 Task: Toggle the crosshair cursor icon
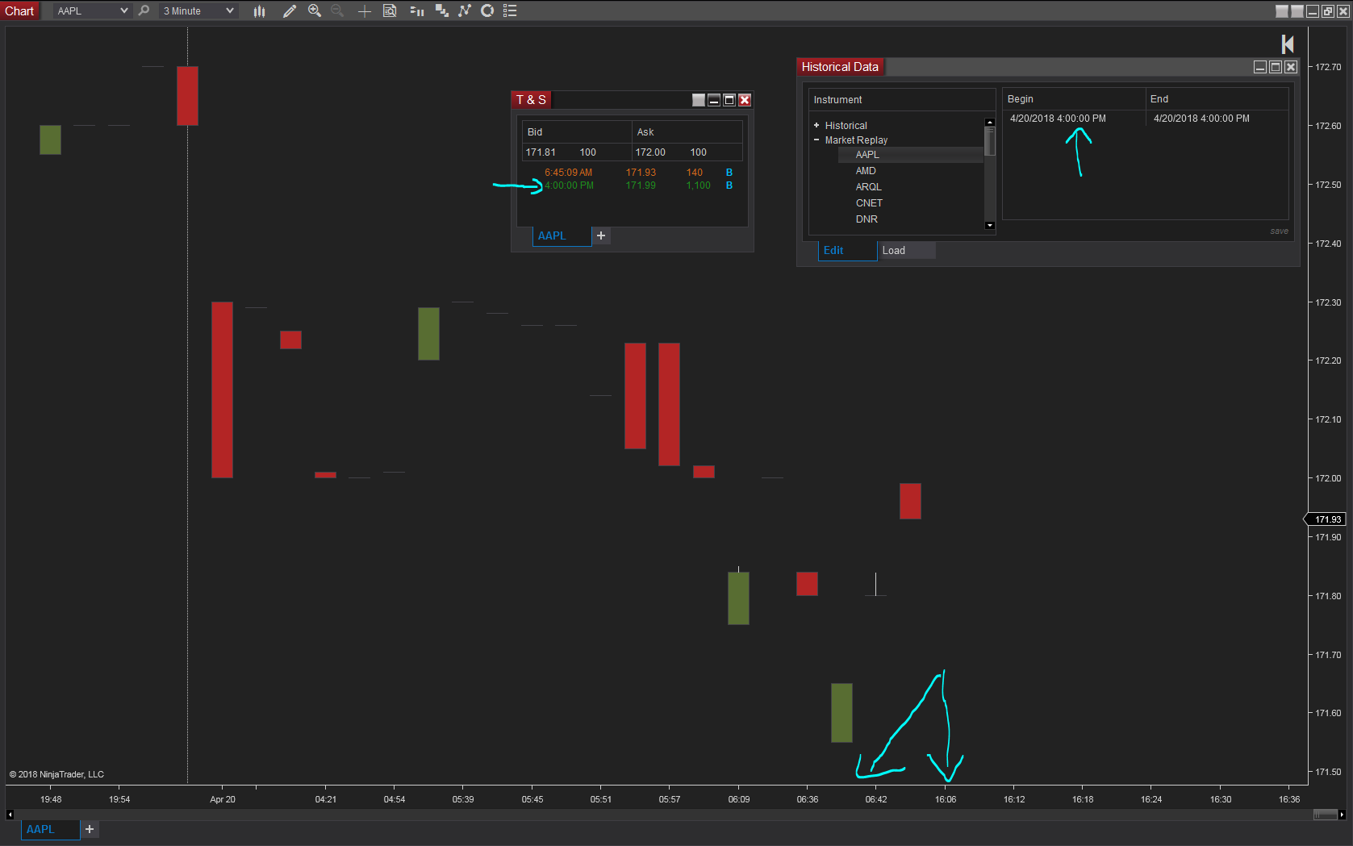click(365, 10)
